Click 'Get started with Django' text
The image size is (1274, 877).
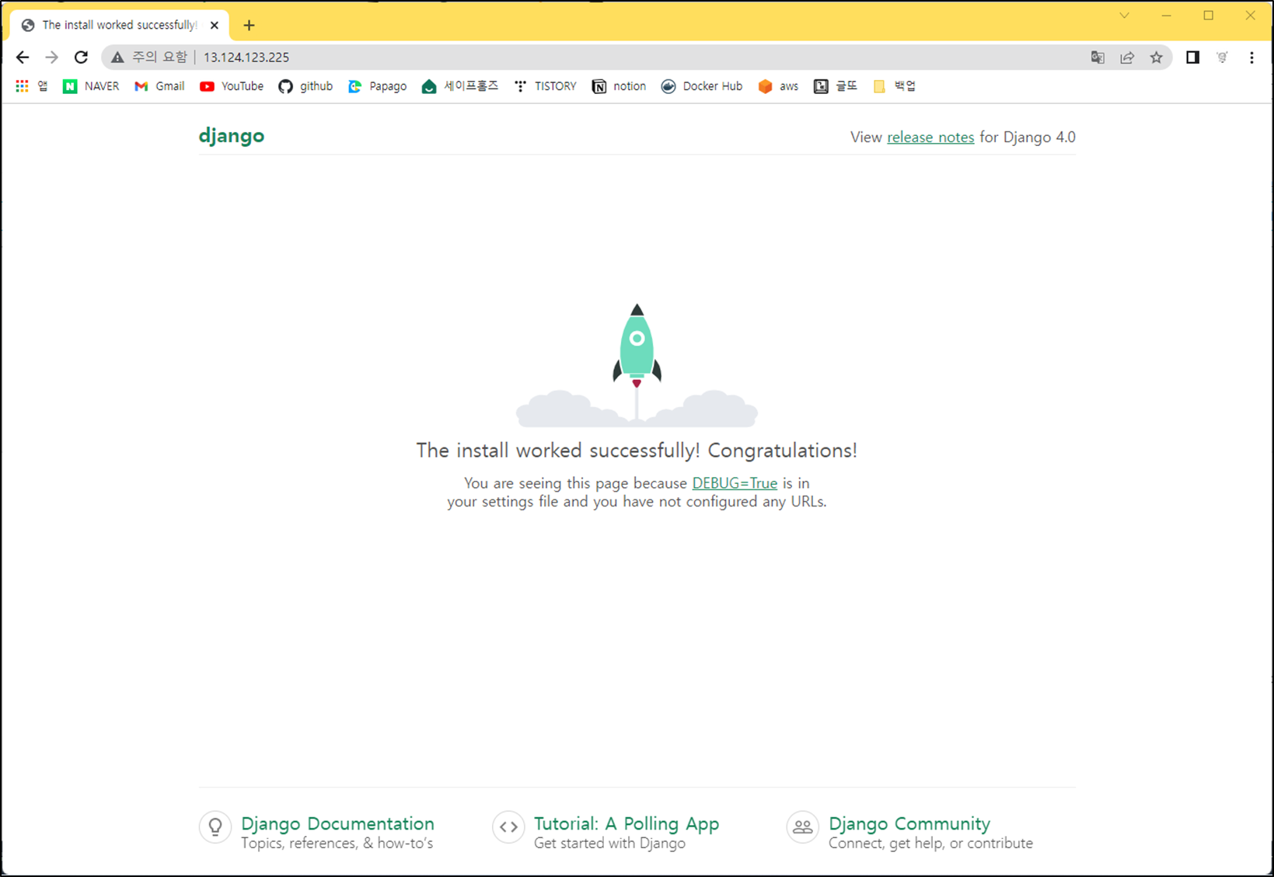pyautogui.click(x=609, y=844)
